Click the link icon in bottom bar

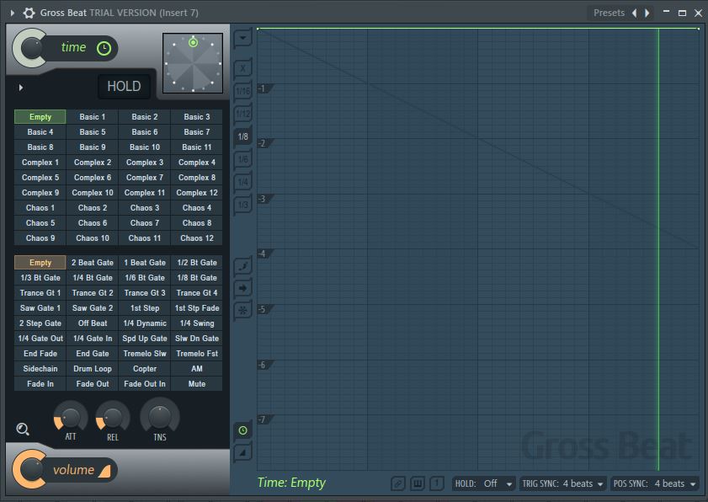[398, 484]
